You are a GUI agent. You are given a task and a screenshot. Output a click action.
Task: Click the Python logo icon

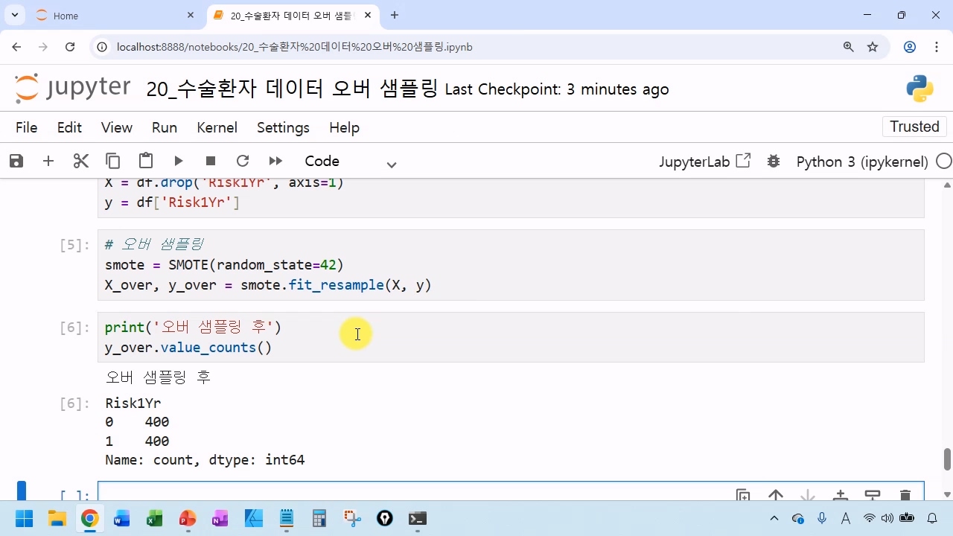coord(919,89)
